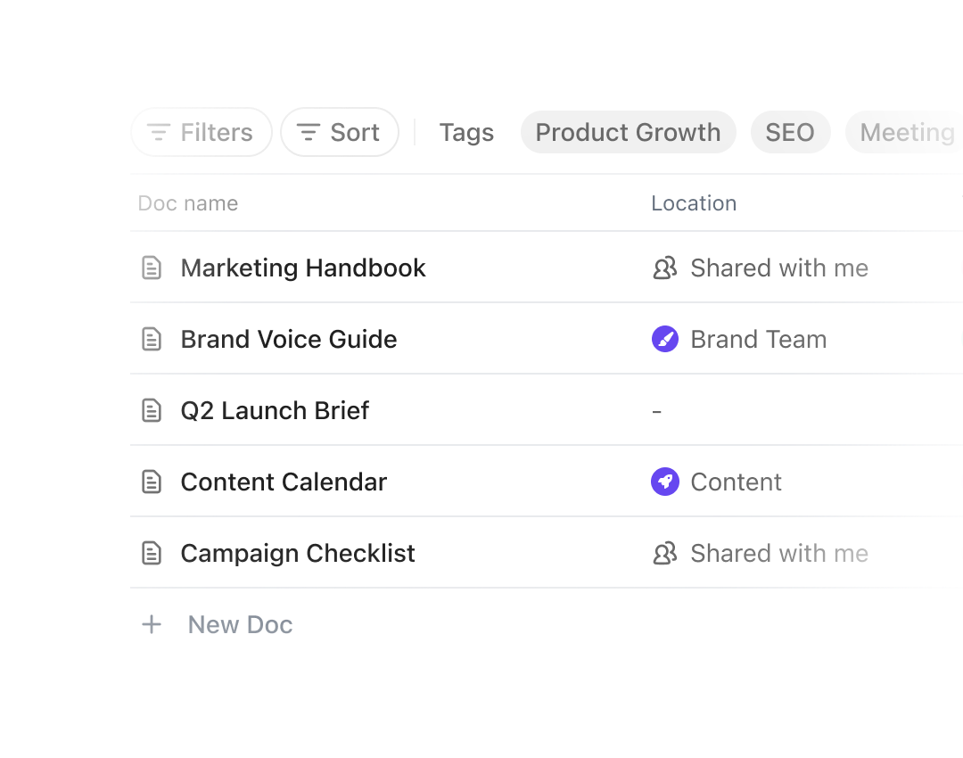
Task: Open the Product Growth tab
Action: [627, 132]
